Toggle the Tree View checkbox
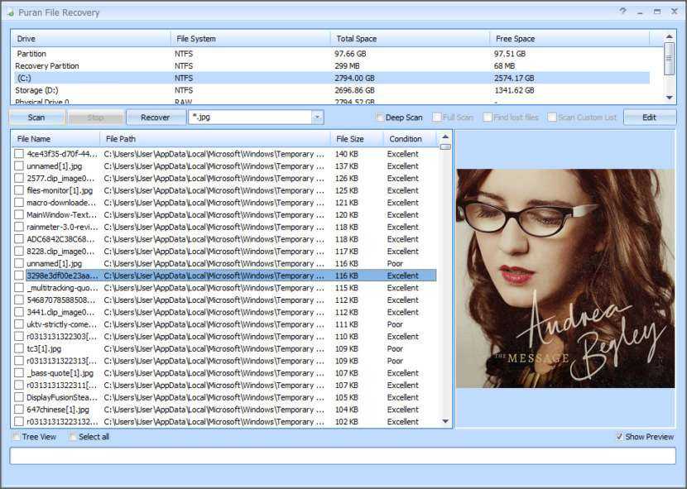Image resolution: width=687 pixels, height=489 pixels. click(16, 437)
